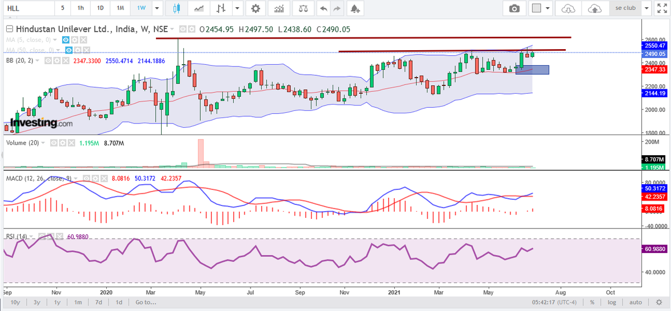Remove the RSI (14) indicator
671x311 pixels.
point(59,236)
